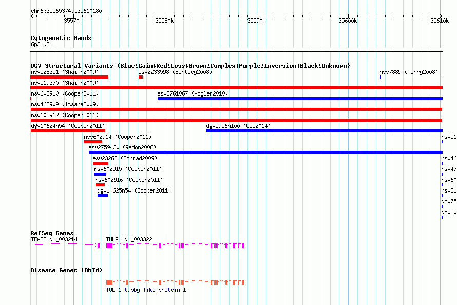Screen dimensions: 457x305
Task: Open the esv2761067 (Vogler2010) variant label
Action: tap(193, 93)
